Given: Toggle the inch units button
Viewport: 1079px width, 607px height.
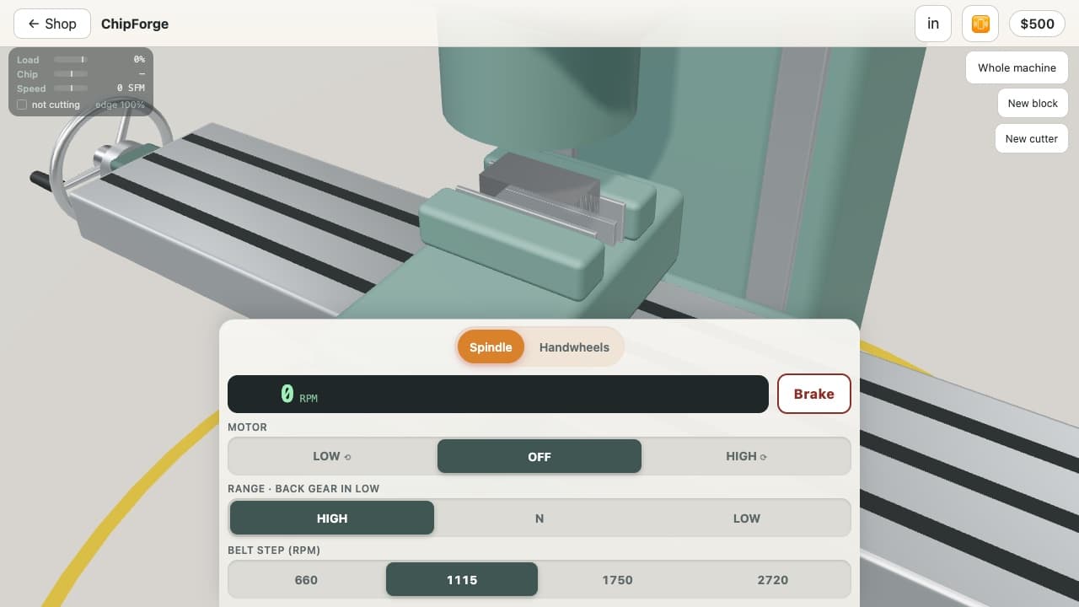Looking at the screenshot, I should tap(933, 24).
